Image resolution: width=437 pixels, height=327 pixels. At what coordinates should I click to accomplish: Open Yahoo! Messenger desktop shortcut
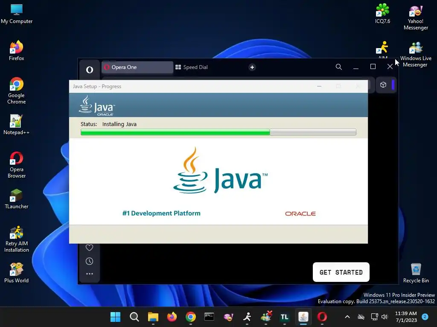(x=416, y=17)
